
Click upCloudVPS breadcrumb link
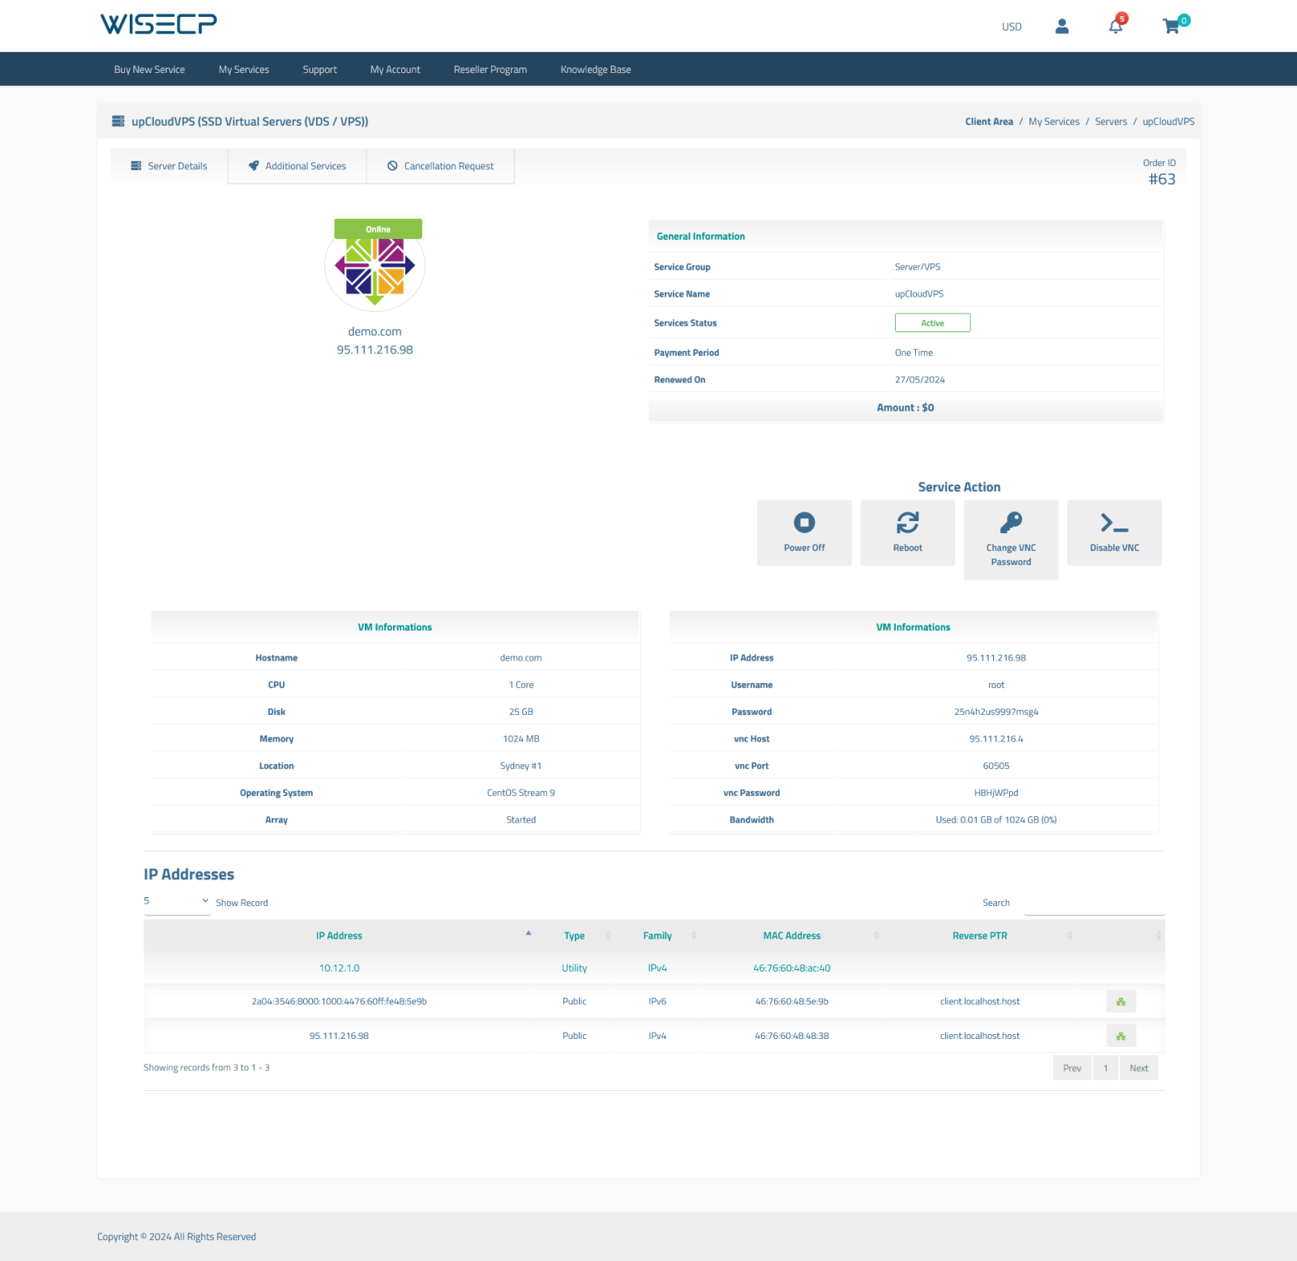pyautogui.click(x=1168, y=122)
